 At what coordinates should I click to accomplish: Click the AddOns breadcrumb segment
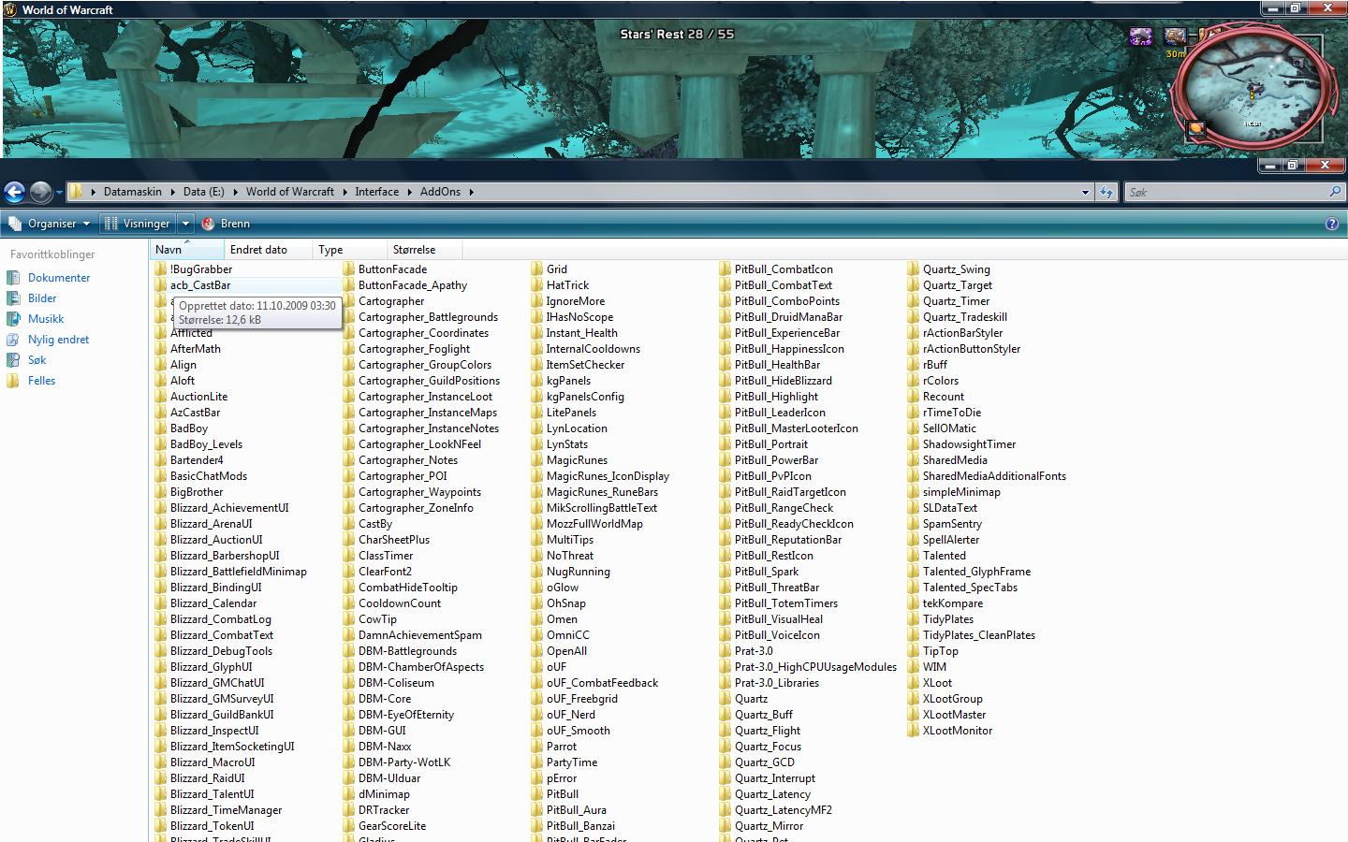coord(440,192)
